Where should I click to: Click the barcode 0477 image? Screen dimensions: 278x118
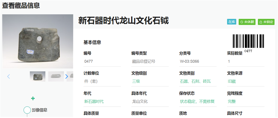[x=248, y=43]
